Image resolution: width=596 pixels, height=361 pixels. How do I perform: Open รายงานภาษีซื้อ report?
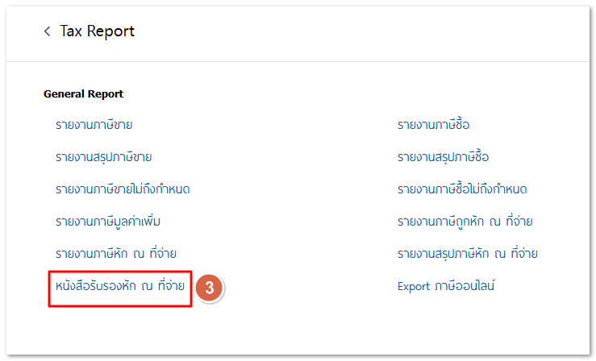[433, 125]
